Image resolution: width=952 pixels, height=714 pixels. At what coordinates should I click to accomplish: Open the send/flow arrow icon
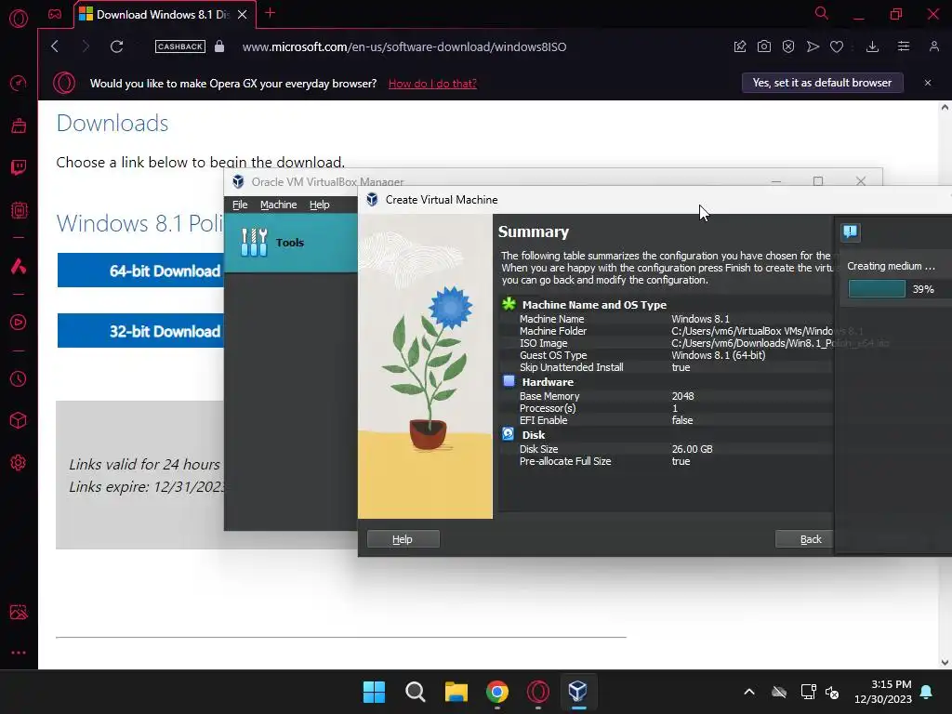(813, 46)
